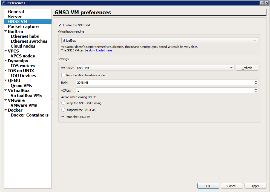This screenshot has width=270, height=192.
Task: Open VPCS nodes settings
Action: click(23, 56)
